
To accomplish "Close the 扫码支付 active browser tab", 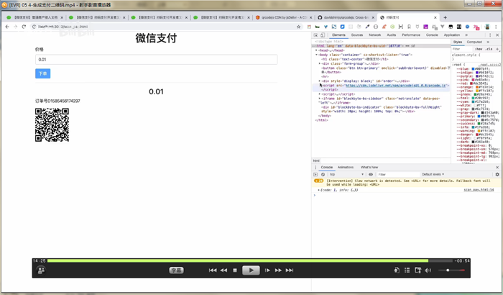I will (x=435, y=17).
